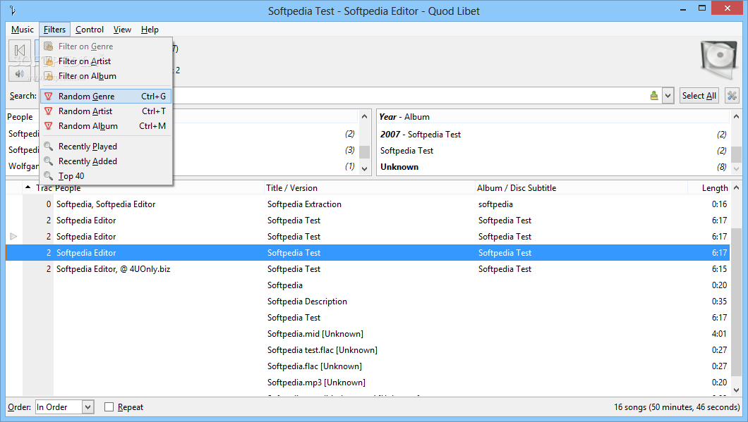Screen dimensions: 748x422
Task: Open the In Order playback dropdown
Action: [x=64, y=407]
